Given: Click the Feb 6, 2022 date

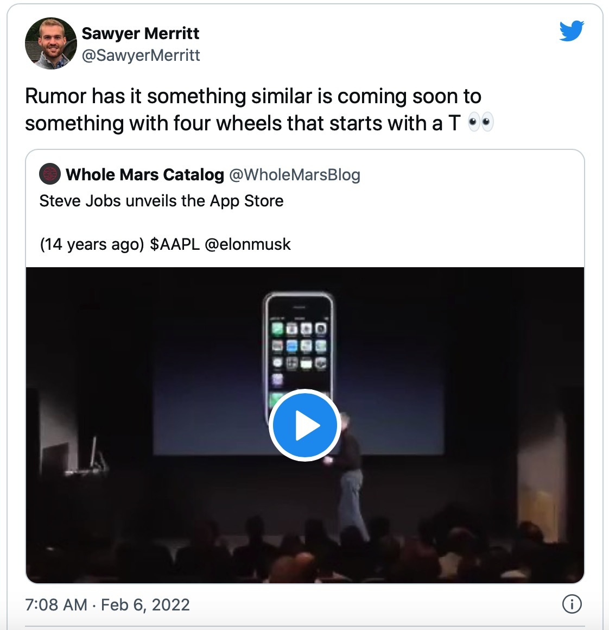Looking at the screenshot, I should pyautogui.click(x=145, y=604).
